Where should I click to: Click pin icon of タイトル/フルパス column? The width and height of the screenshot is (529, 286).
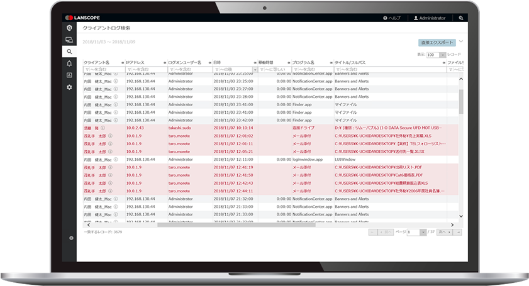[x=444, y=63]
